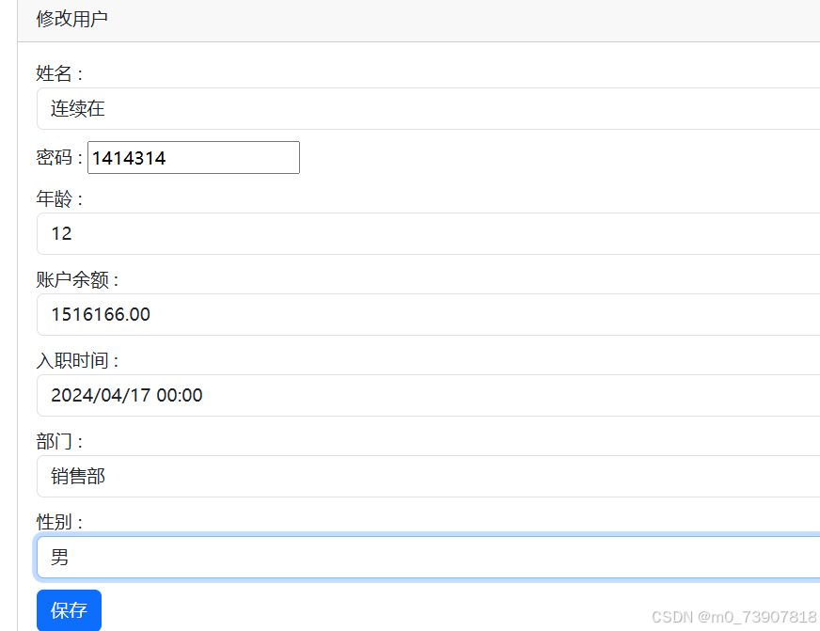820x631 pixels.
Task: Click the 修改用户 header title
Action: pyautogui.click(x=71, y=19)
